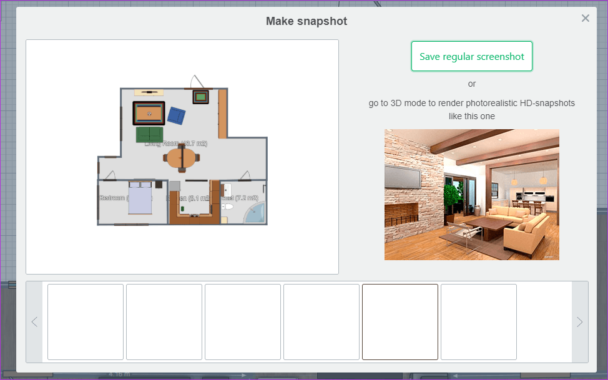Click the '3D mode' instruction text

tap(471, 109)
